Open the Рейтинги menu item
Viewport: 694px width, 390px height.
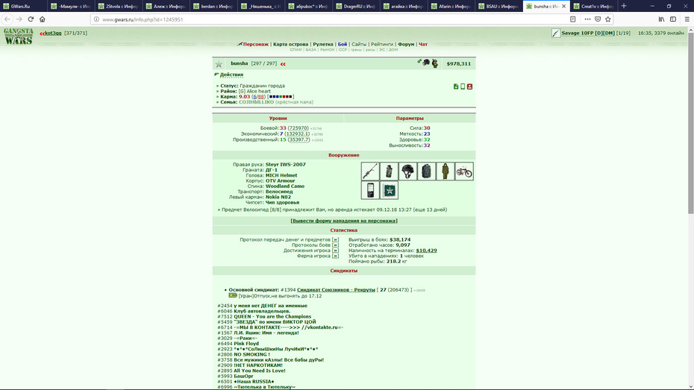382,44
